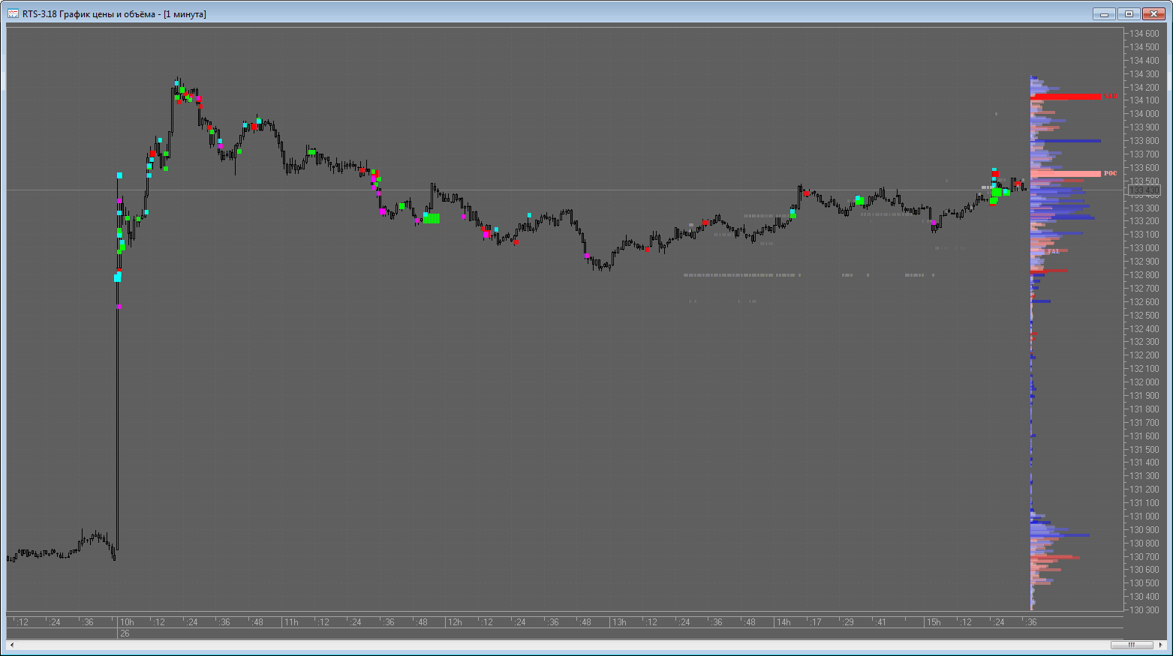This screenshot has height=656, width=1173.
Task: Click the 130 700 price axis label
Action: (1144, 557)
